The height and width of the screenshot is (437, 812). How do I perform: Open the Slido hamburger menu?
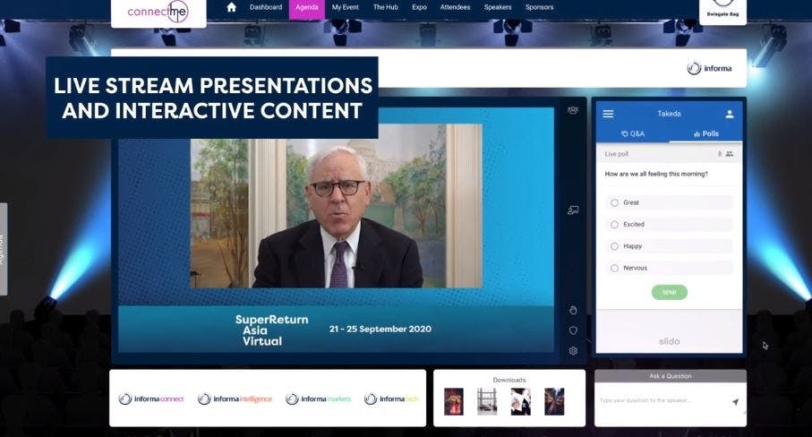coord(609,114)
